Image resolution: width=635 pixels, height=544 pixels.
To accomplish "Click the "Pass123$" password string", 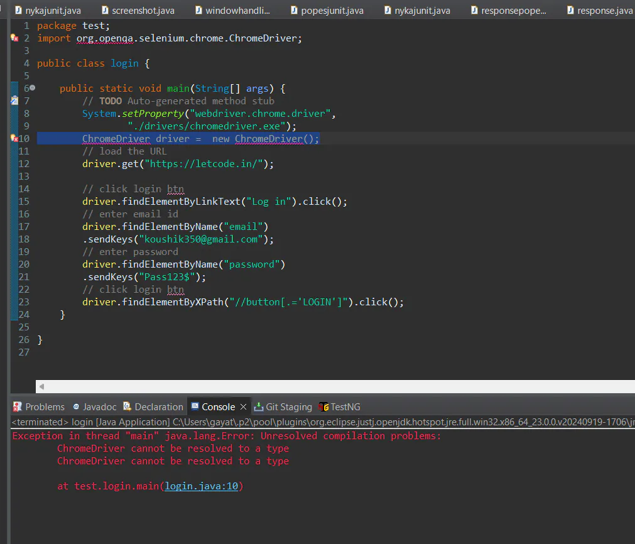I will click(167, 276).
